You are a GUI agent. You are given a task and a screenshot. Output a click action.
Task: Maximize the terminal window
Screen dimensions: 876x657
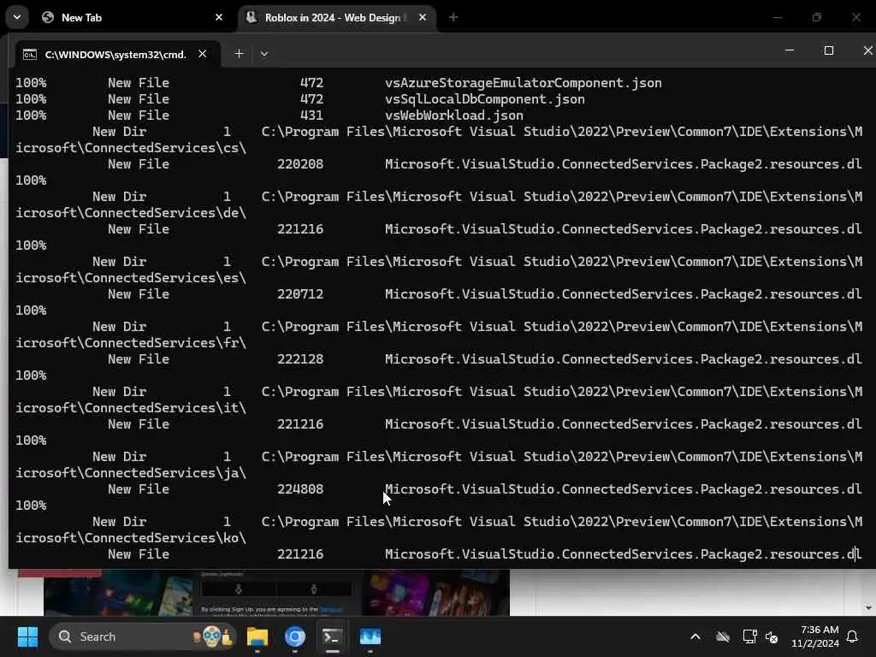pyautogui.click(x=828, y=50)
